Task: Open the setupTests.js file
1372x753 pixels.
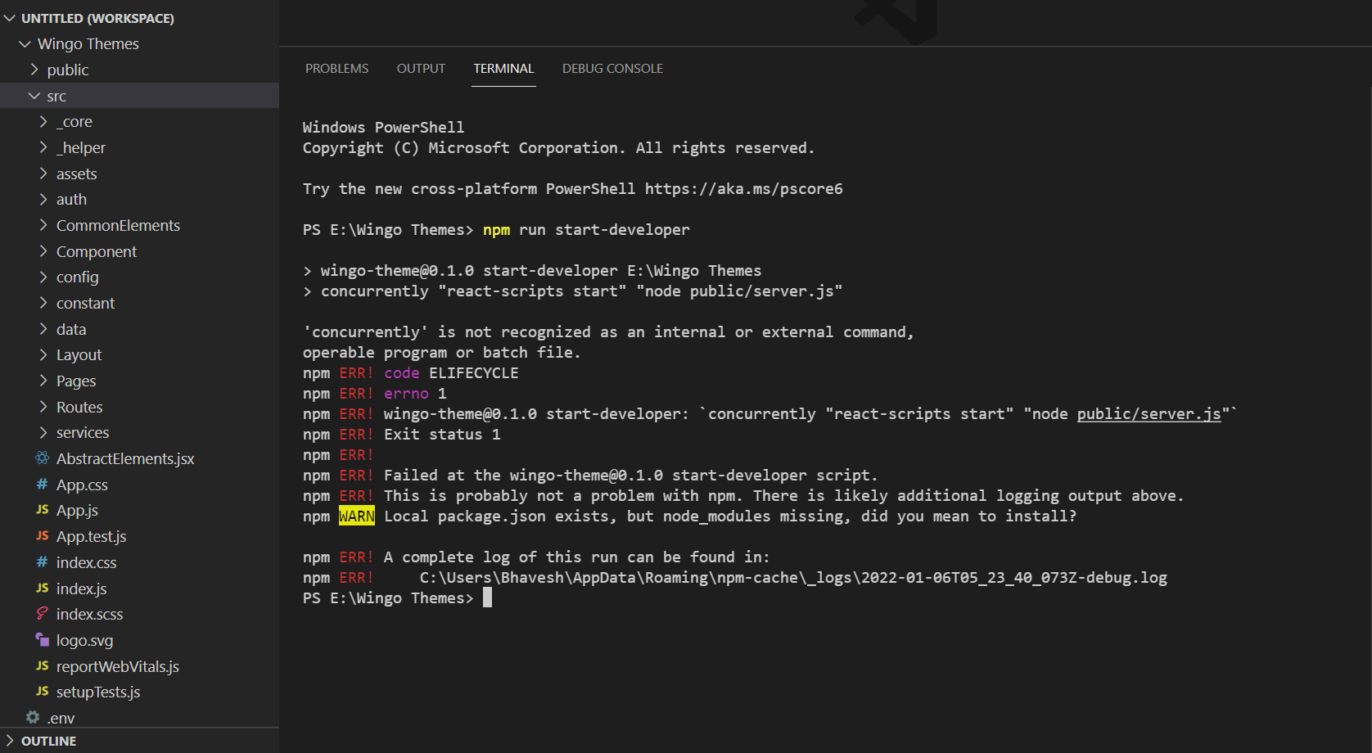Action: 98,692
